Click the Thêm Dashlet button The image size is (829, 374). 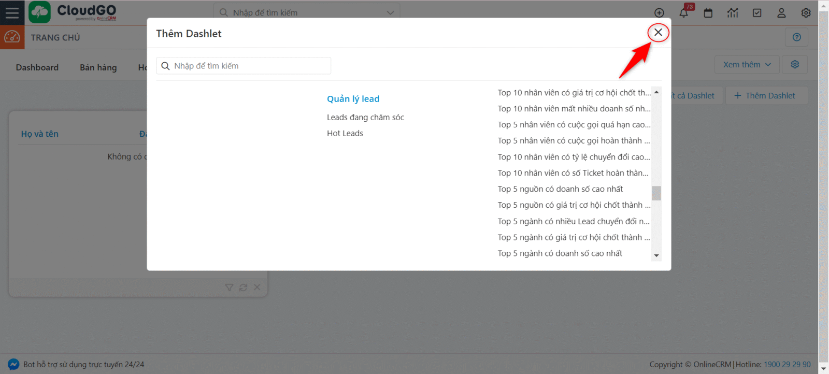coord(767,95)
